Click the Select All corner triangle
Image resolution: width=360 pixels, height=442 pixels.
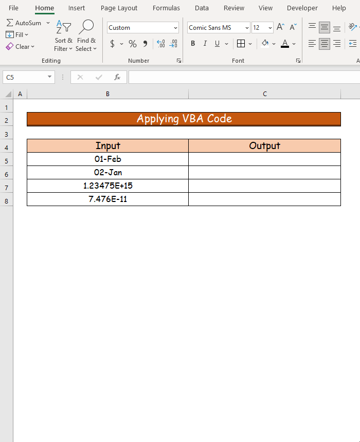pos(8,94)
